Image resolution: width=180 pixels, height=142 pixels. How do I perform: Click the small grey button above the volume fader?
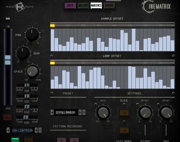8,19
